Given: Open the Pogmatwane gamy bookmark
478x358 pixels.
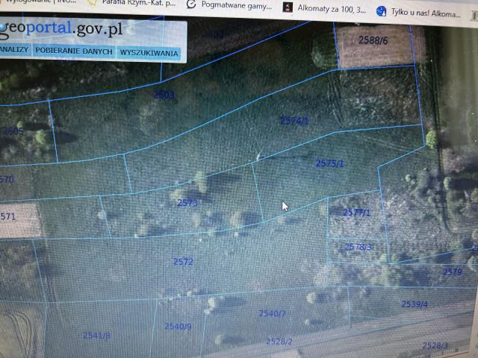Looking at the screenshot, I should tap(237, 5).
